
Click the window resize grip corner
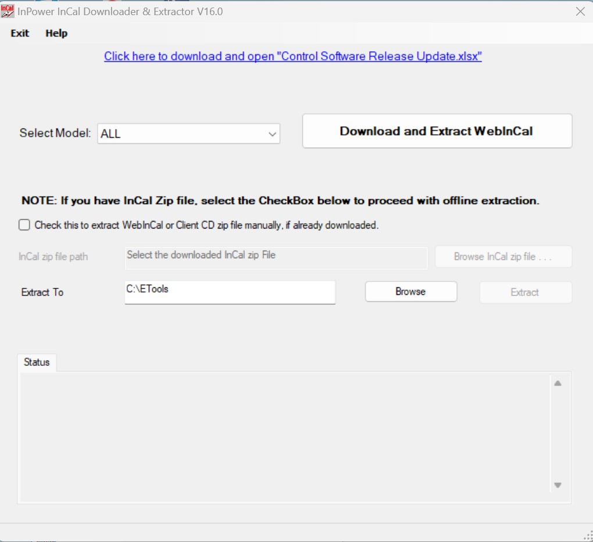588,536
